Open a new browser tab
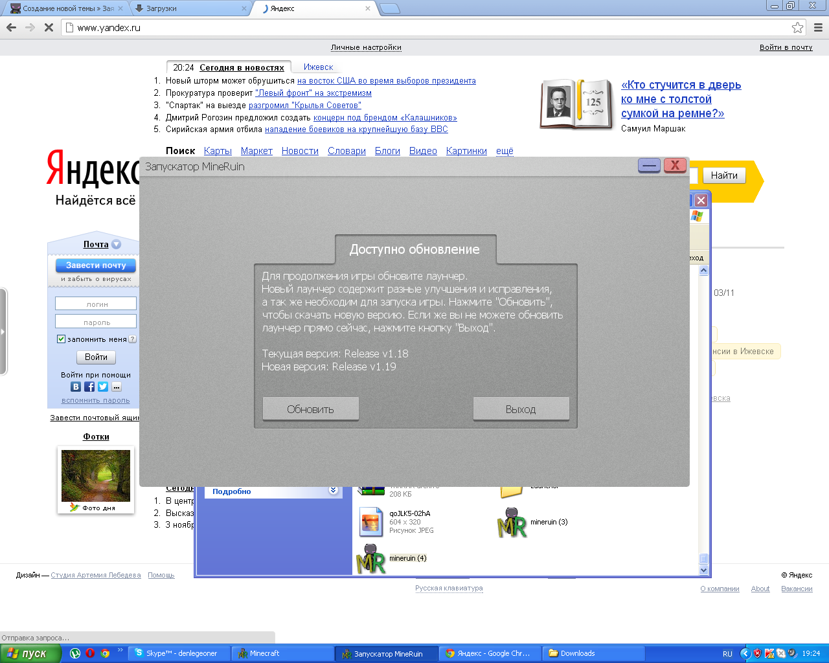829x663 pixels. point(389,8)
